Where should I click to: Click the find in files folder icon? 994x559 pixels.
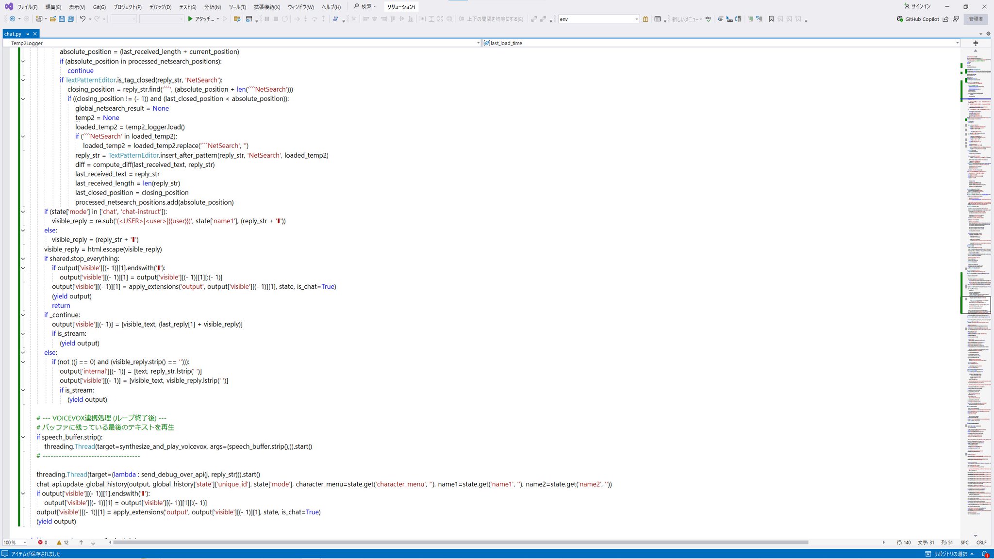coord(237,19)
